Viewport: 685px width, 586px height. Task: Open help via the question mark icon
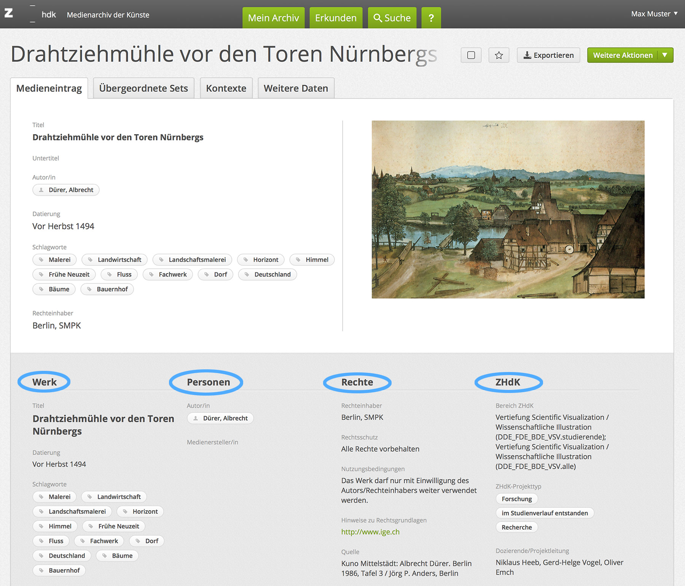(431, 18)
